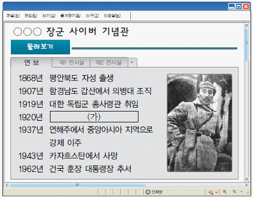This screenshot has height=198, width=253.
Task: Open the zoom percent dropdown arrow
Action: 241,192
